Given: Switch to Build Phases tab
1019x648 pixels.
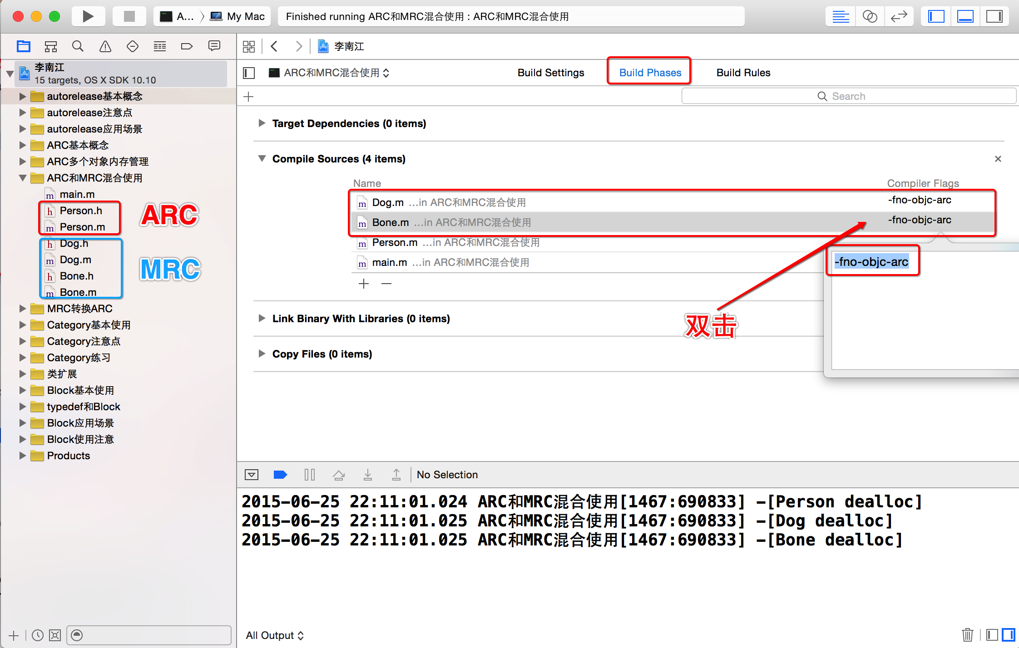Looking at the screenshot, I should pyautogui.click(x=650, y=73).
